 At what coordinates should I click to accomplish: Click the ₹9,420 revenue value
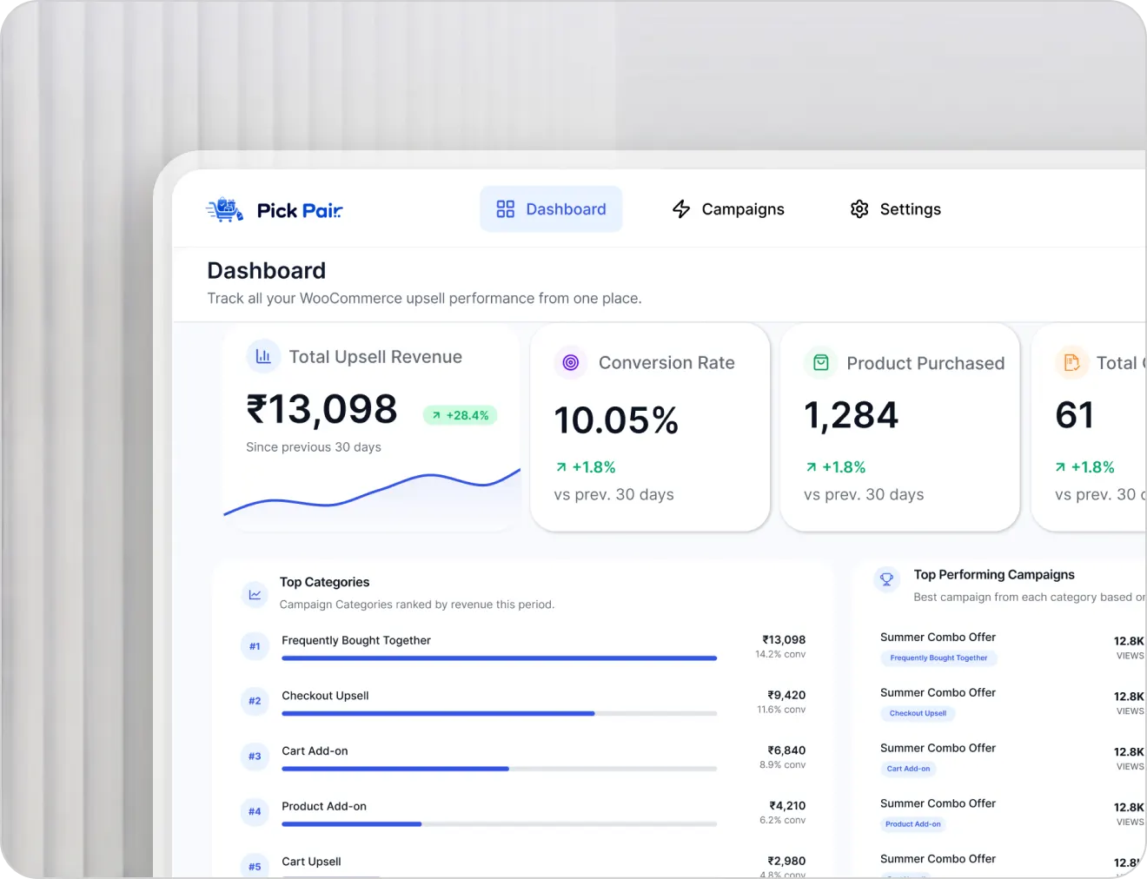pyautogui.click(x=786, y=695)
